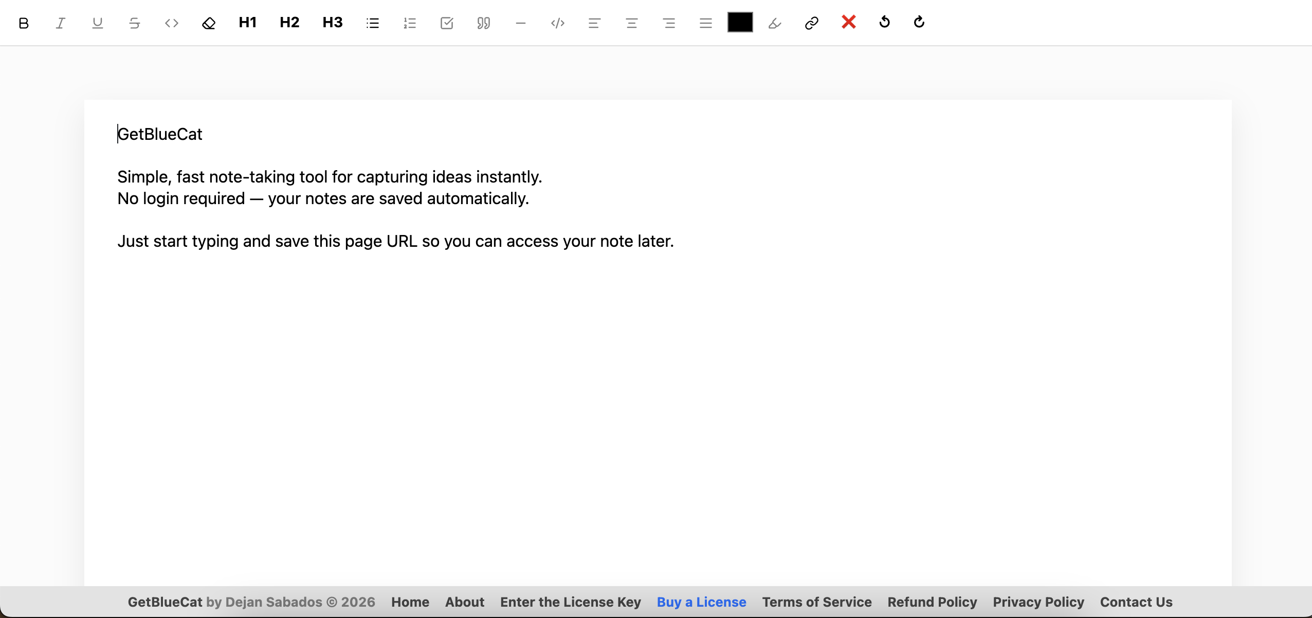Clear formatting with eraser icon
The height and width of the screenshot is (618, 1312).
point(209,23)
